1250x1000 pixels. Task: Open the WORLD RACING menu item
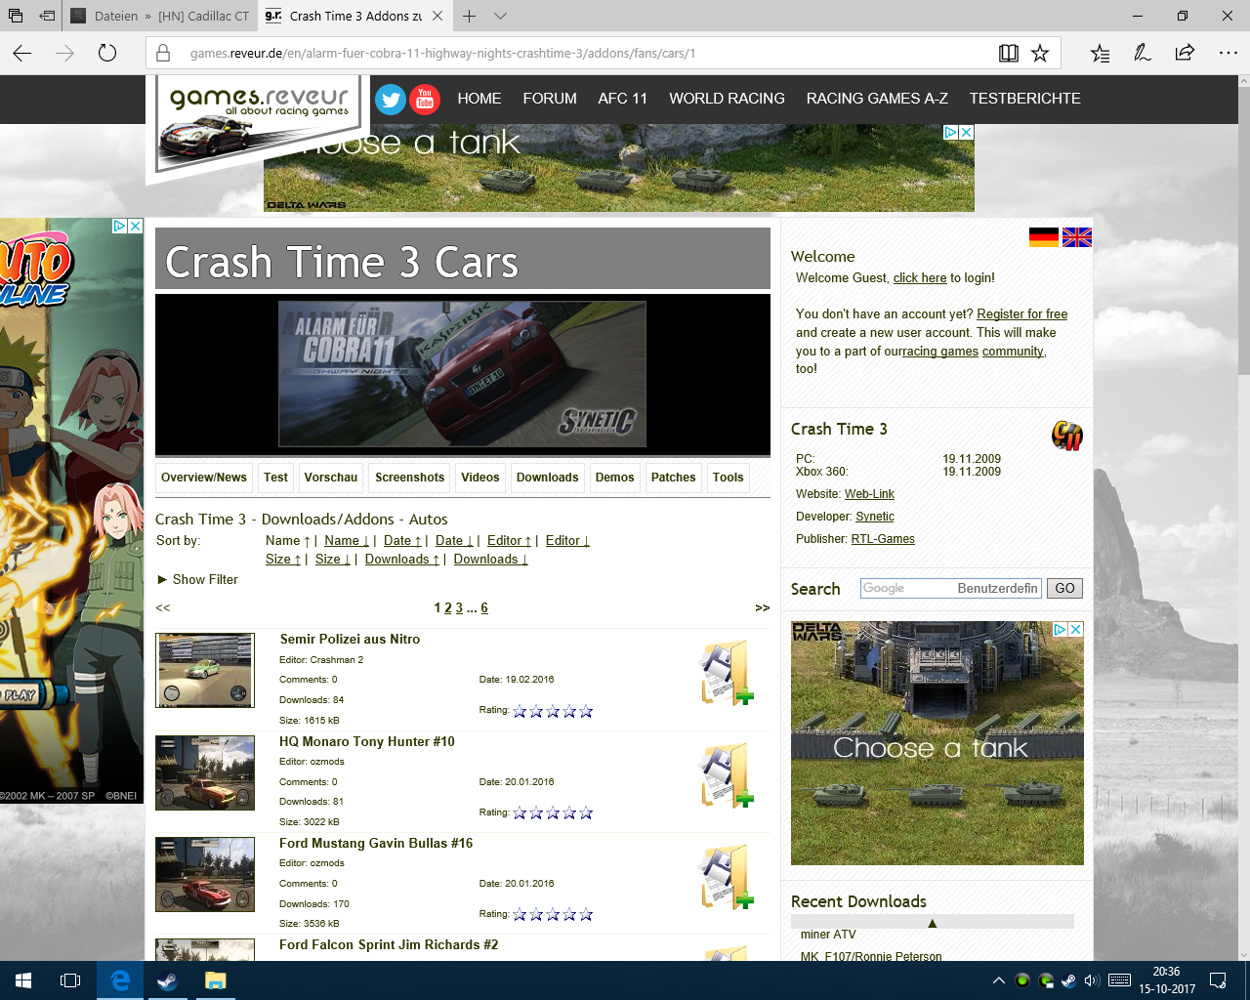(727, 99)
